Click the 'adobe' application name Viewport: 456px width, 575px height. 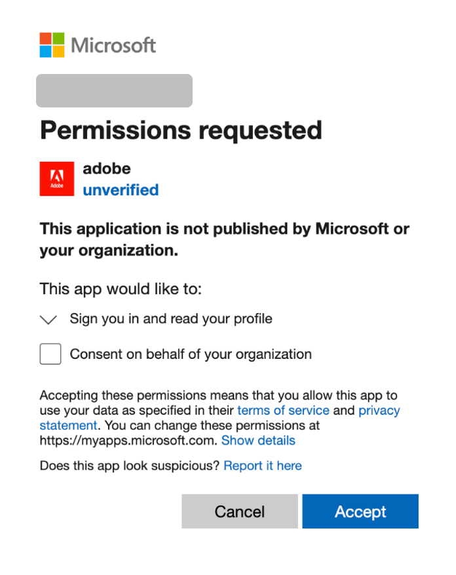[107, 169]
